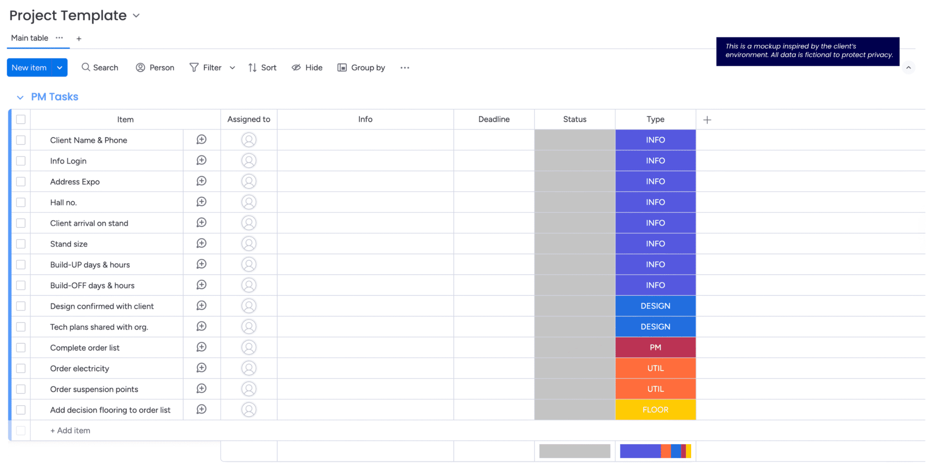Assign person avatar for Stand size row
The image size is (926, 463).
tap(249, 244)
